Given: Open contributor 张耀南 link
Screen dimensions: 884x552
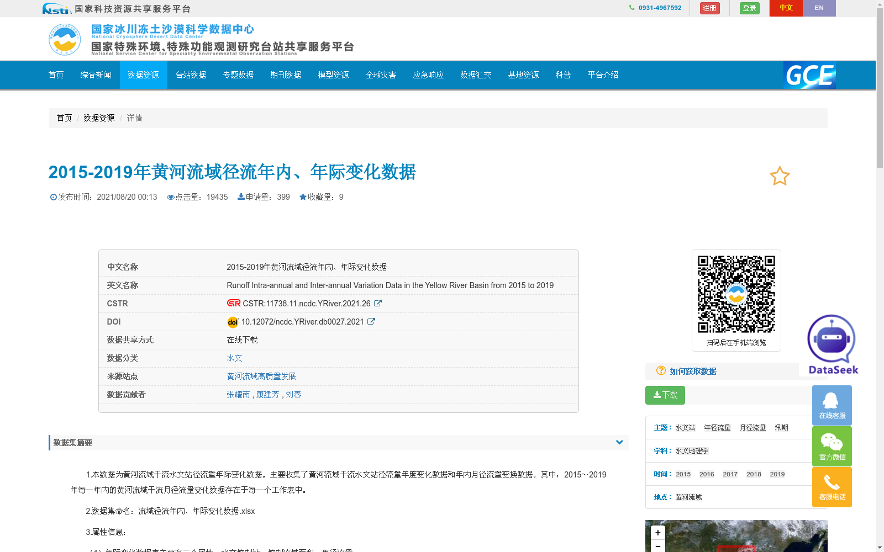Looking at the screenshot, I should [238, 395].
